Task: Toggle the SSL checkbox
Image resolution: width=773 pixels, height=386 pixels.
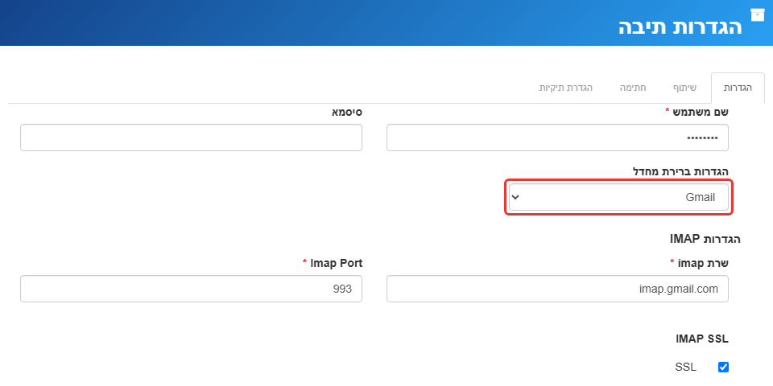Action: (x=723, y=367)
